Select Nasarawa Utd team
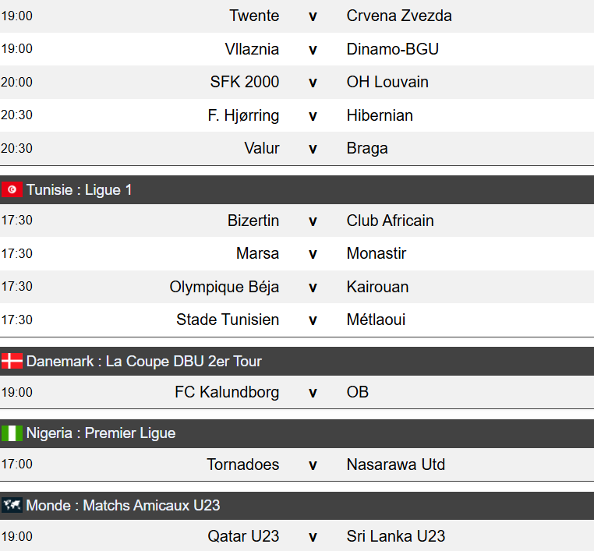This screenshot has height=551, width=594. [396, 464]
